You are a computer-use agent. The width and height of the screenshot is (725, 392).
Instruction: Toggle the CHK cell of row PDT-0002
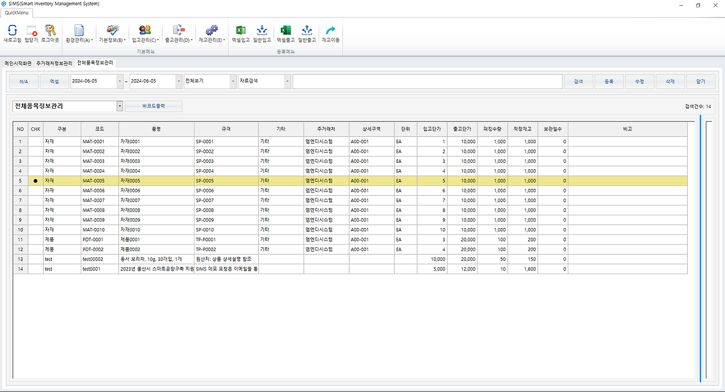[36, 249]
